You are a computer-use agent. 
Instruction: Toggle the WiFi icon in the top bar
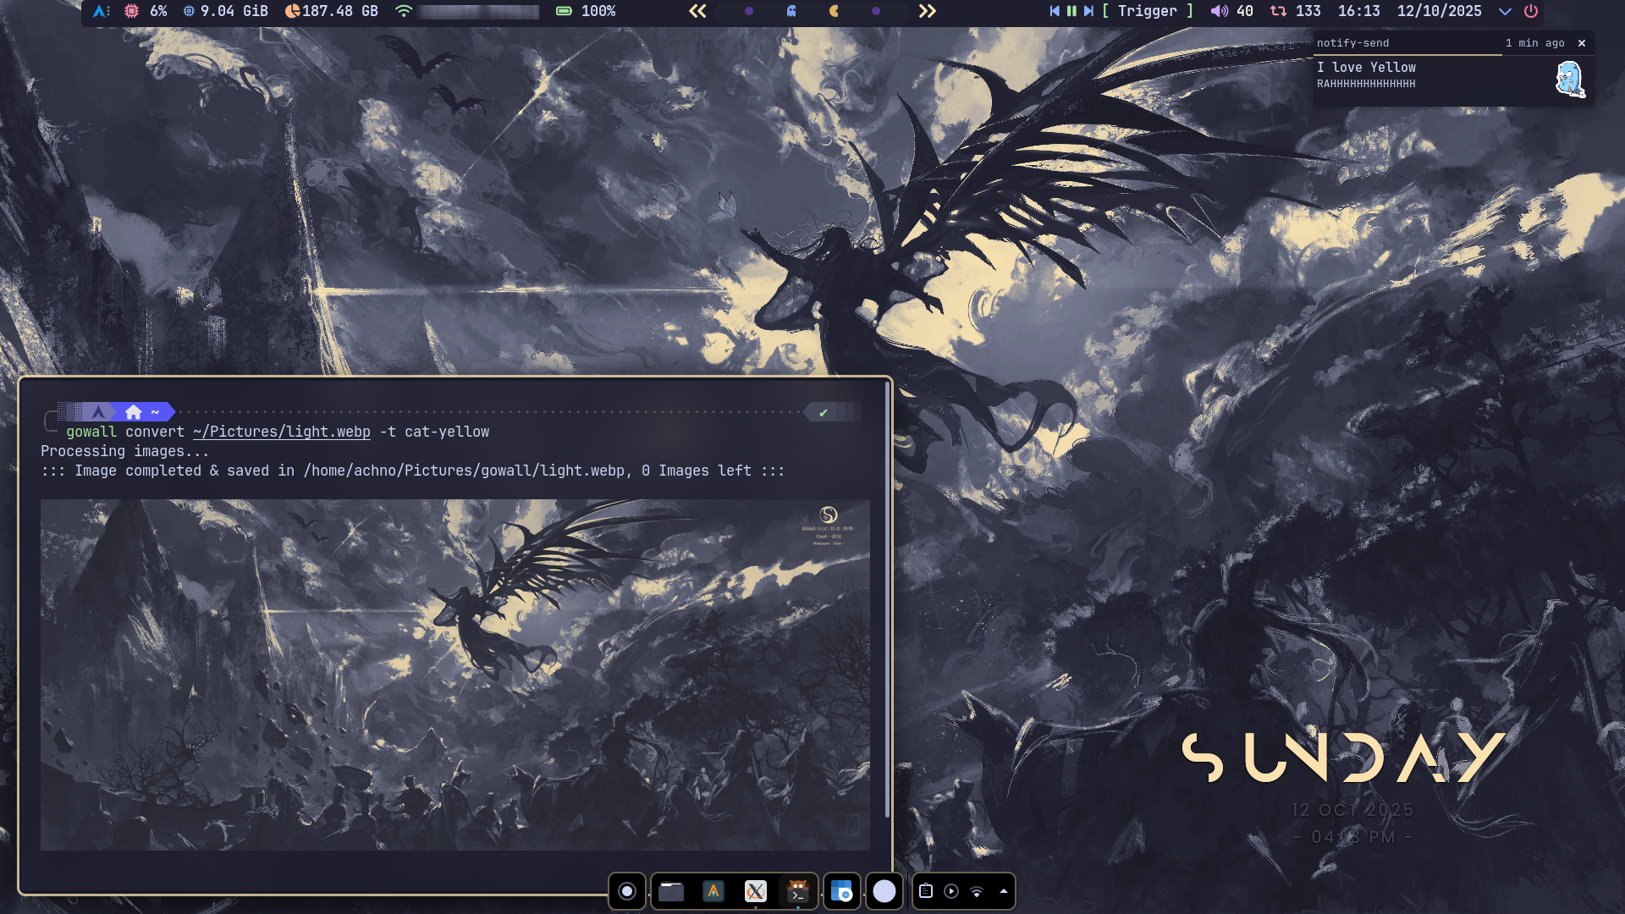point(404,11)
